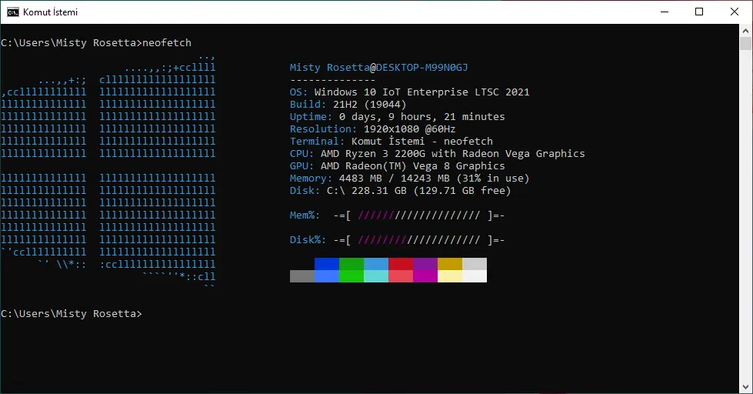The height and width of the screenshot is (394, 753).
Task: Click the pale yellow swatch in lower color row
Action: tap(450, 276)
